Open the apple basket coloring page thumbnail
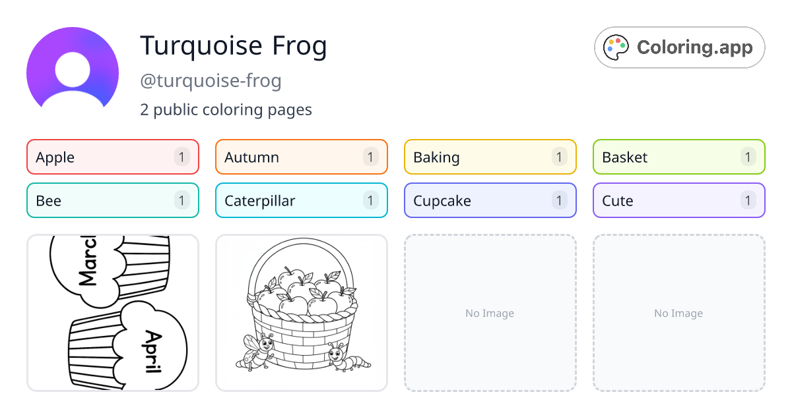The image size is (792, 415). 301,313
